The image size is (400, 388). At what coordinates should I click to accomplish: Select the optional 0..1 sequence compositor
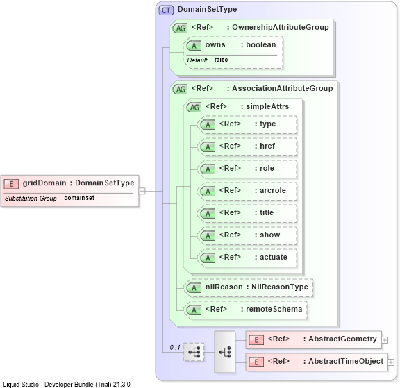[194, 352]
